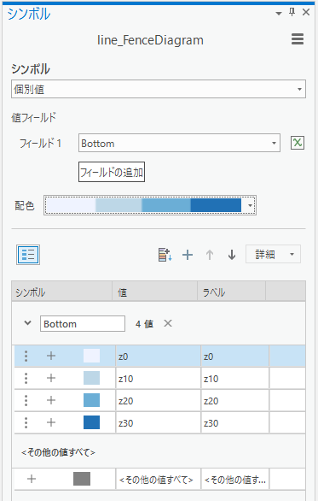Collapse the Bottom group chevron

tap(28, 323)
